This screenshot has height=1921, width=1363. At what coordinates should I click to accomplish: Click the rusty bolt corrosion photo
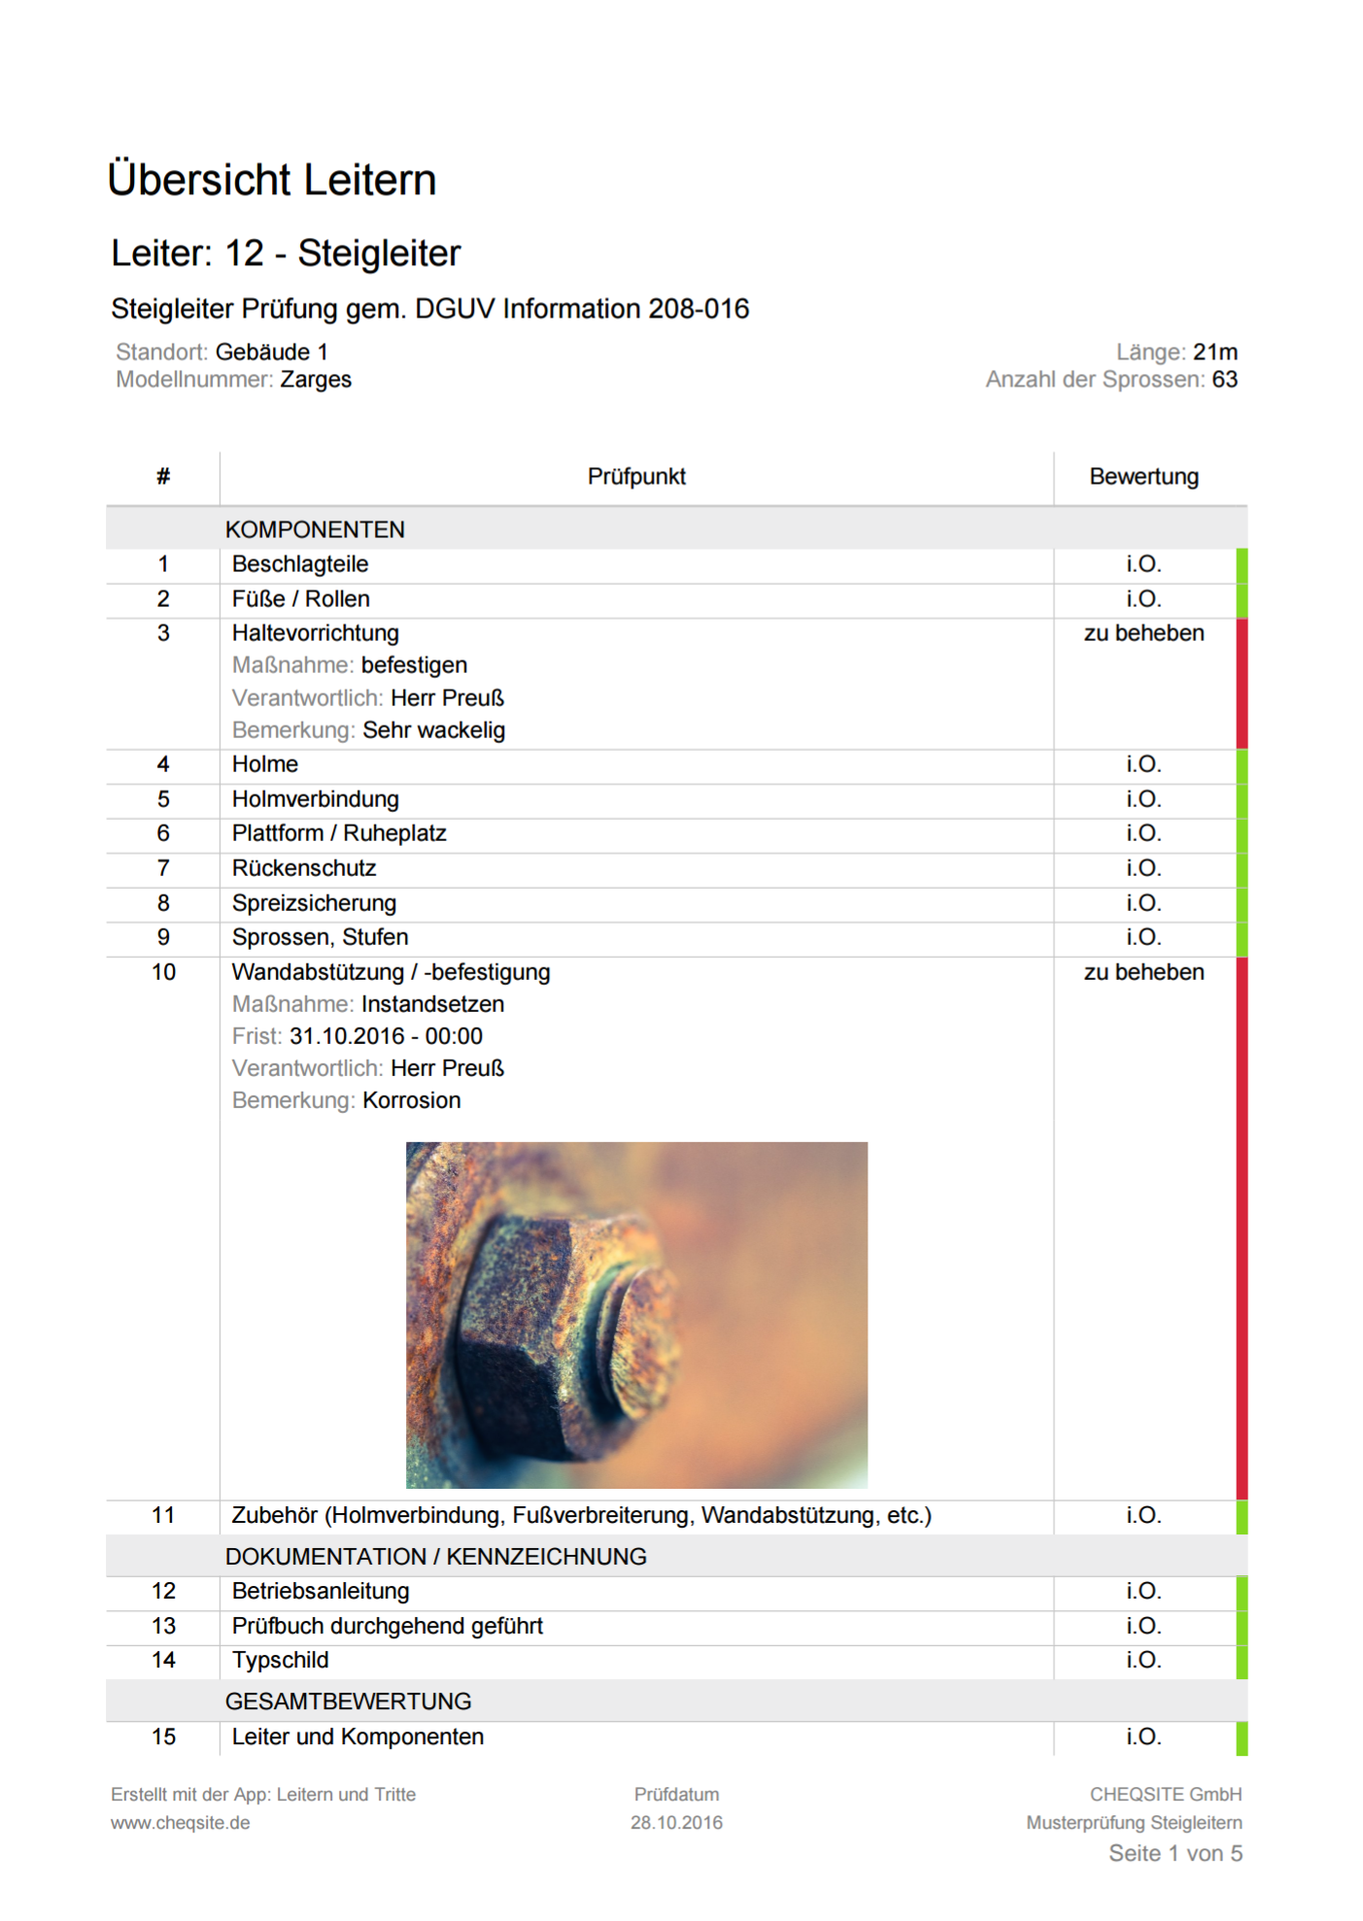(636, 1314)
